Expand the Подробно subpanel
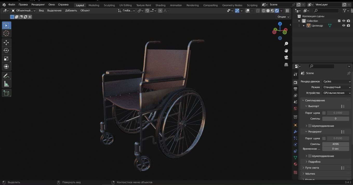 point(314,162)
